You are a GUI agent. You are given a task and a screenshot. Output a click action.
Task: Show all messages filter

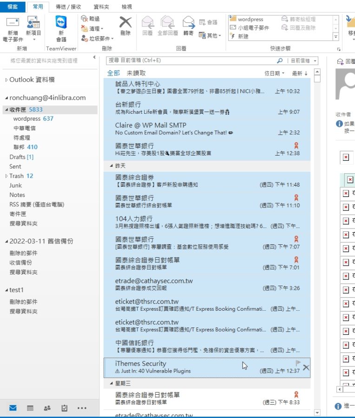click(x=113, y=73)
